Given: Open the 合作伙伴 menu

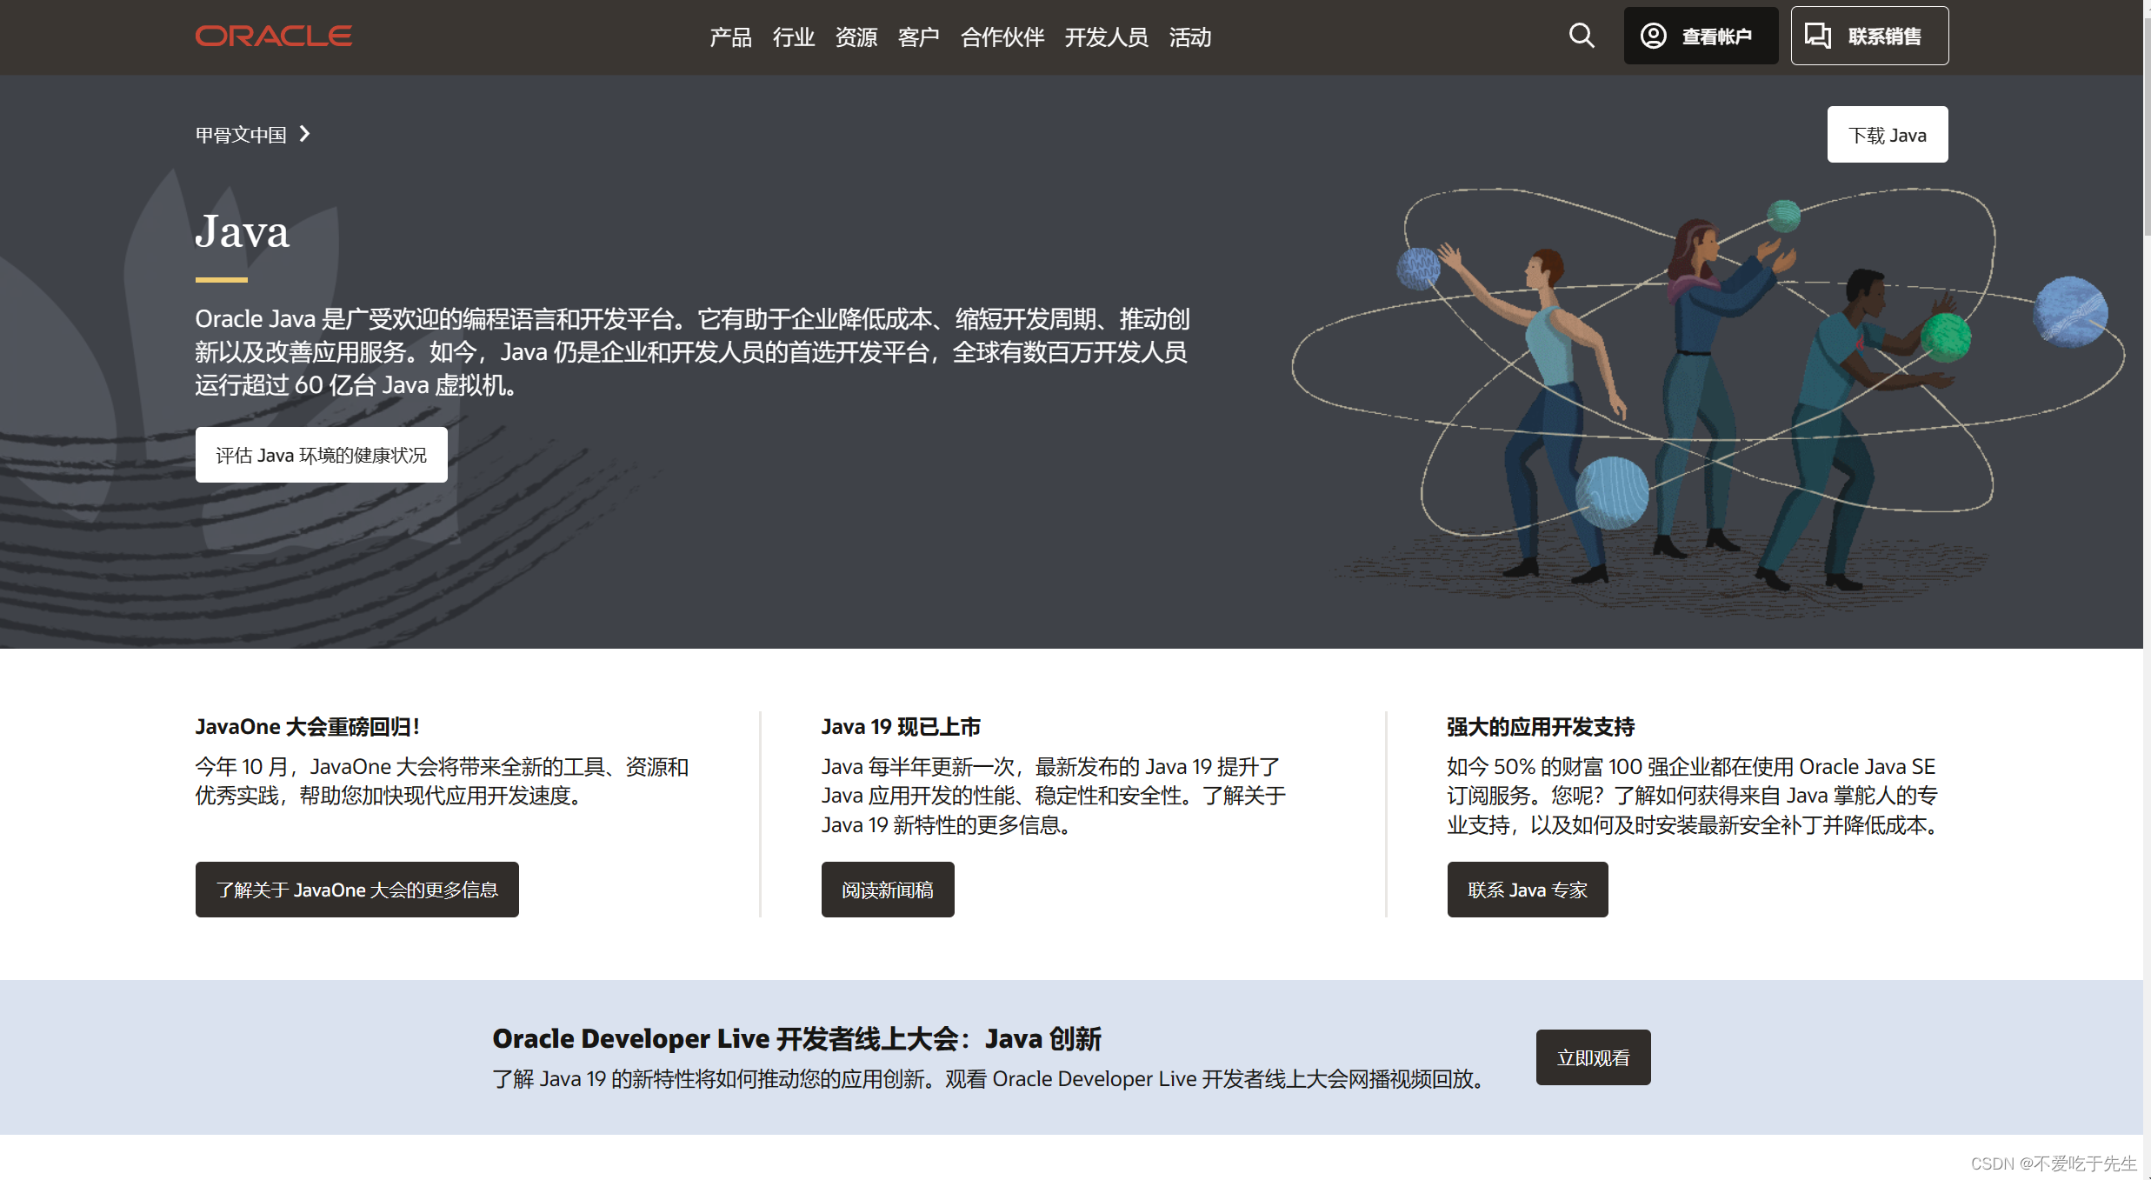Looking at the screenshot, I should click(x=1002, y=37).
